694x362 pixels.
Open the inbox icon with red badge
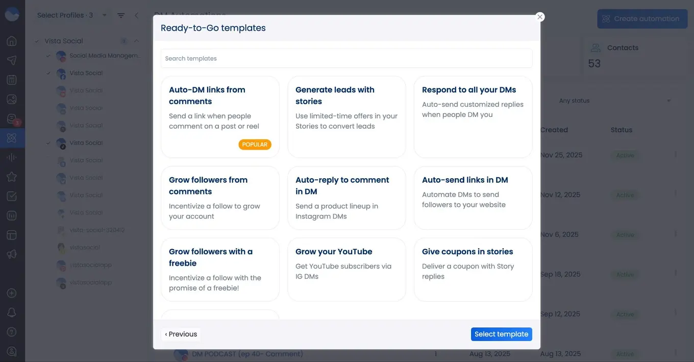12,119
